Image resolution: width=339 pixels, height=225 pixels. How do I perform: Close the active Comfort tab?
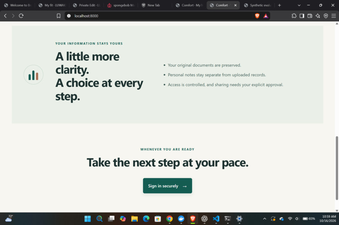236,5
